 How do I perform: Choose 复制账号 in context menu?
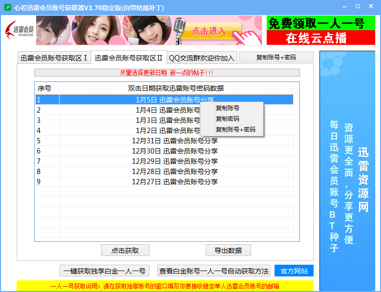point(232,108)
